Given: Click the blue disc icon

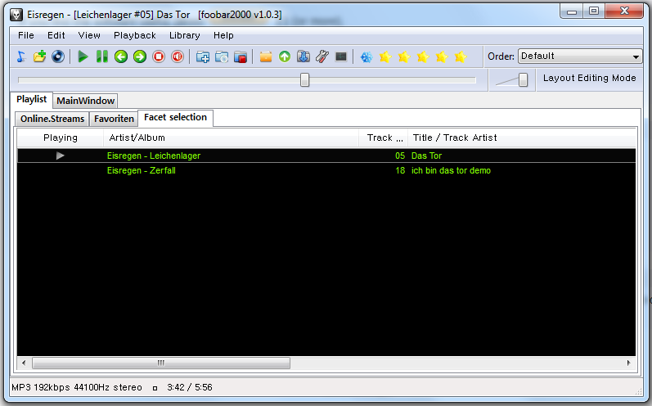Looking at the screenshot, I should 58,56.
